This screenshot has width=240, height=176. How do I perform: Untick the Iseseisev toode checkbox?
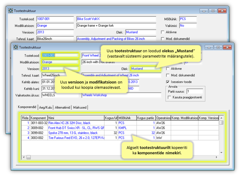pyautogui.click(x=168, y=82)
